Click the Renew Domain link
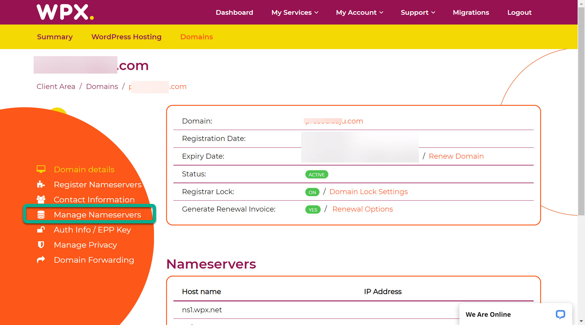Screen dimensions: 585x325 [456, 156]
